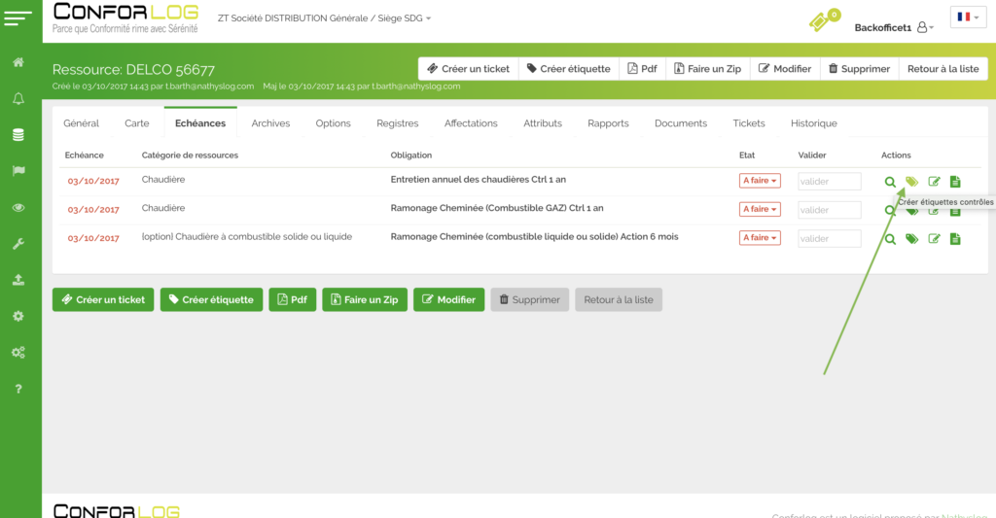
Task: Expand the A faire status for Entretien annuel
Action: click(760, 181)
